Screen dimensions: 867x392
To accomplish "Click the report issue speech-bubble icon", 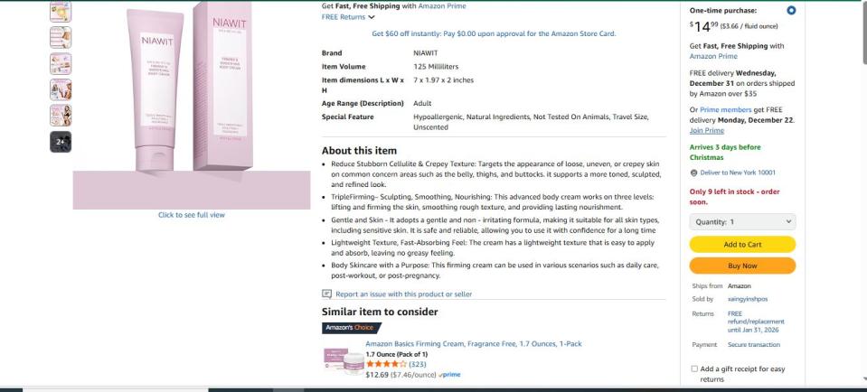I will click(x=327, y=294).
